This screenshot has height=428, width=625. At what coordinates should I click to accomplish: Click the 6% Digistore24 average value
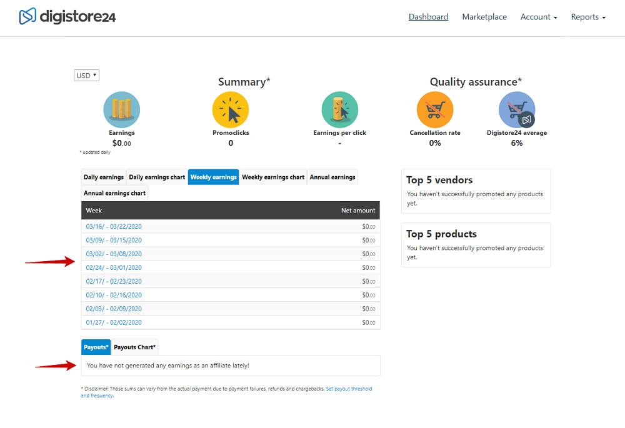(x=517, y=143)
